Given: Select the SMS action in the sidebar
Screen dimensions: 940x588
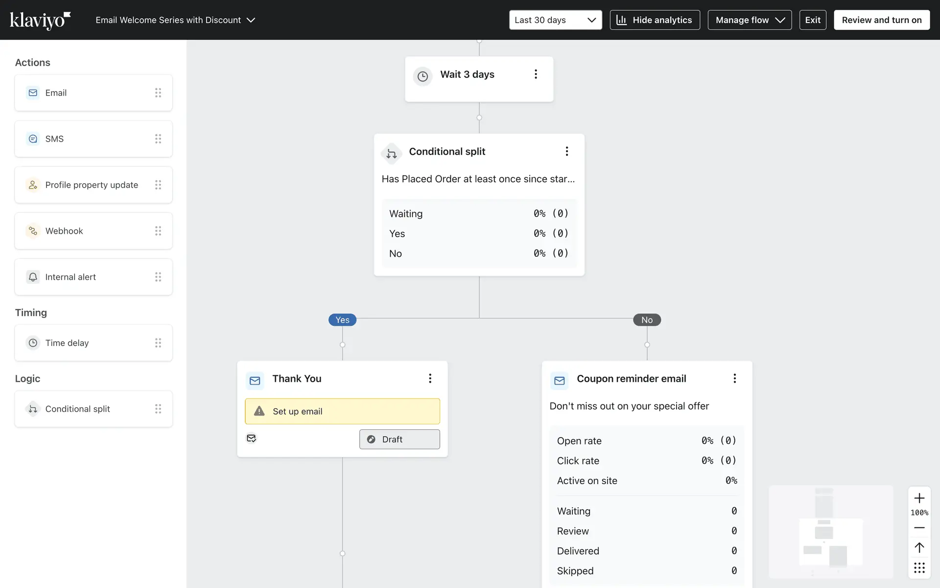Looking at the screenshot, I should click(x=93, y=139).
